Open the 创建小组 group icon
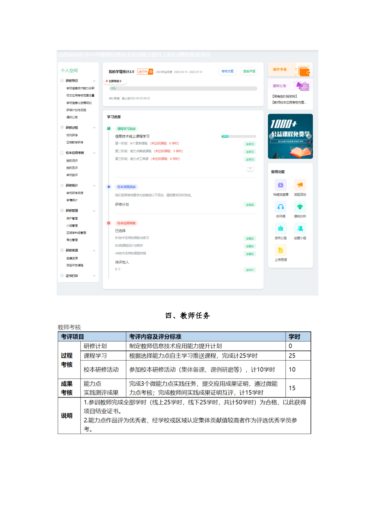This screenshot has width=375, height=530. pos(300,228)
